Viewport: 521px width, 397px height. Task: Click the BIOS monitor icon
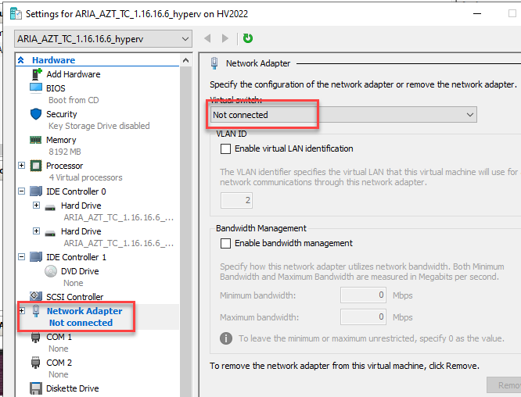36,88
